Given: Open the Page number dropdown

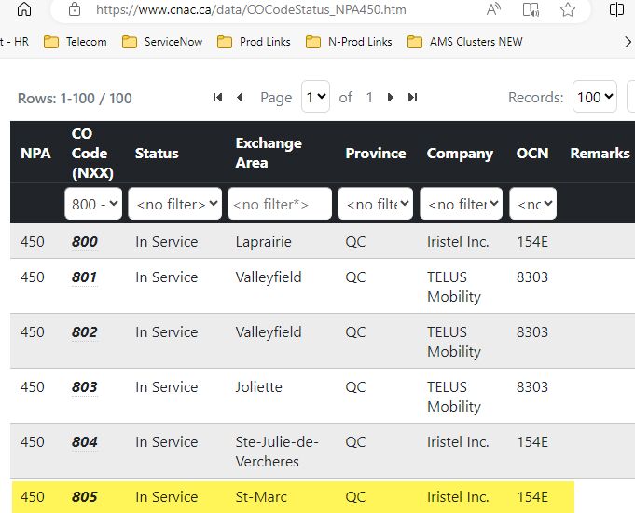Looking at the screenshot, I should coord(315,97).
